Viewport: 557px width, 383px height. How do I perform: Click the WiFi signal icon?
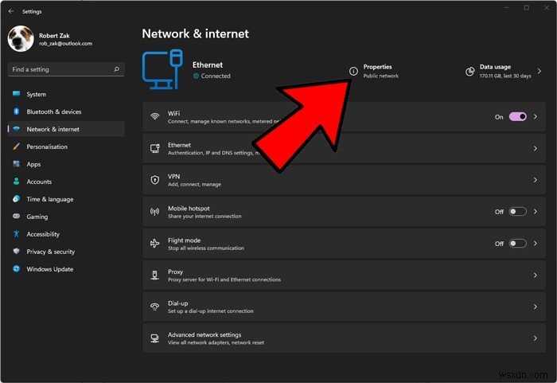[x=155, y=116]
